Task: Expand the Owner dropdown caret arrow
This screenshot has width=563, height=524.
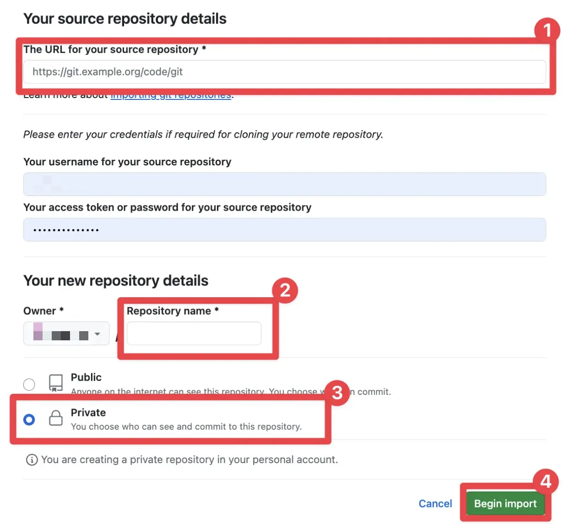Action: pos(97,334)
